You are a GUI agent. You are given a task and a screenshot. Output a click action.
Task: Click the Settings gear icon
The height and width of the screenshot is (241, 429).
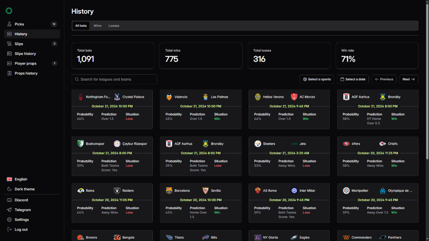pyautogui.click(x=9, y=220)
